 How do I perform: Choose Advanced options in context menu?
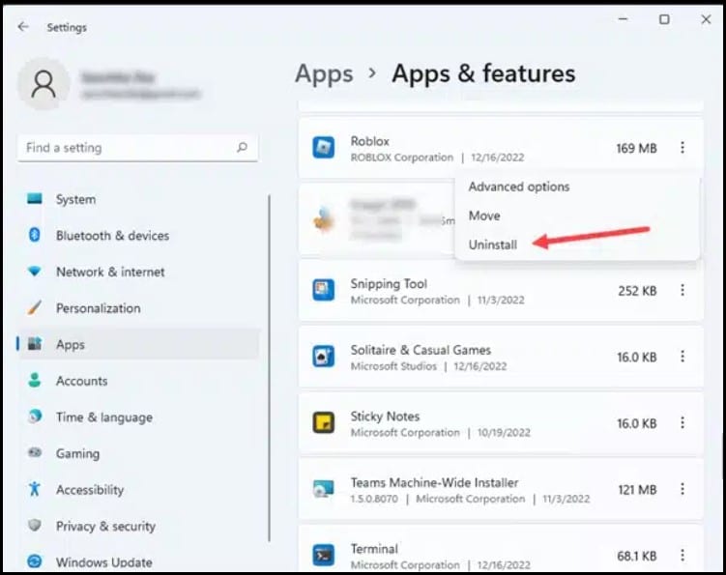click(519, 187)
